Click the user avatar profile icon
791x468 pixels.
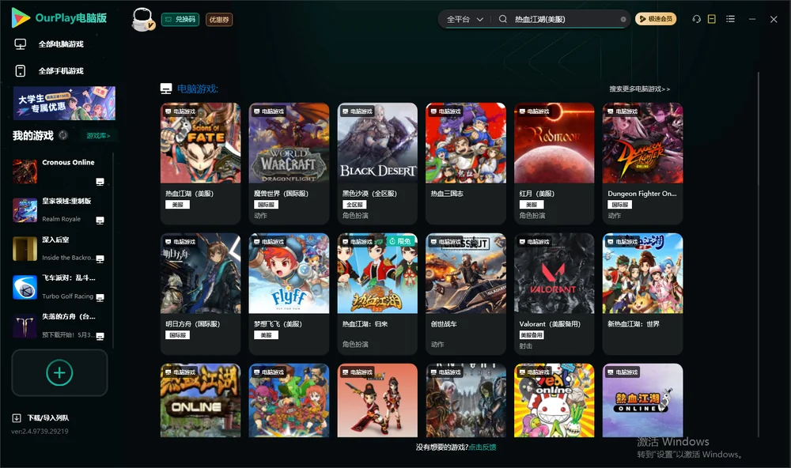tap(142, 20)
